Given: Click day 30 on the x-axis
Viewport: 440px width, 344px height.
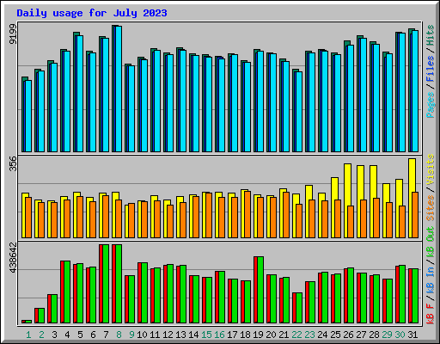Looking at the screenshot, I should click(400, 335).
